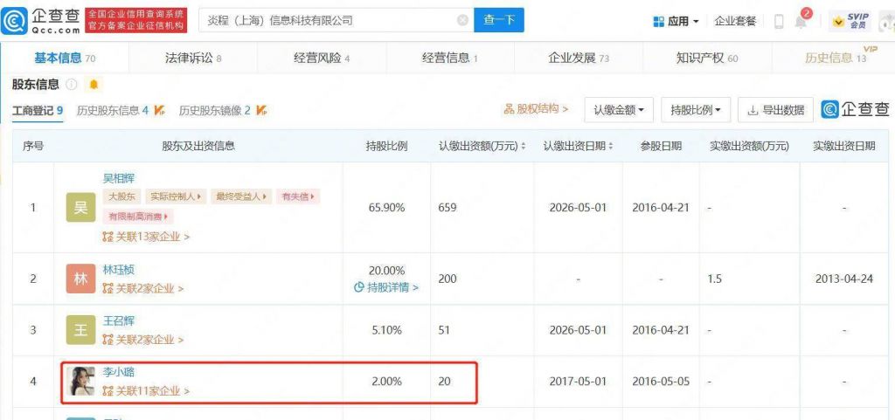
Task: Open the 应用 dropdown menu
Action: point(676,21)
